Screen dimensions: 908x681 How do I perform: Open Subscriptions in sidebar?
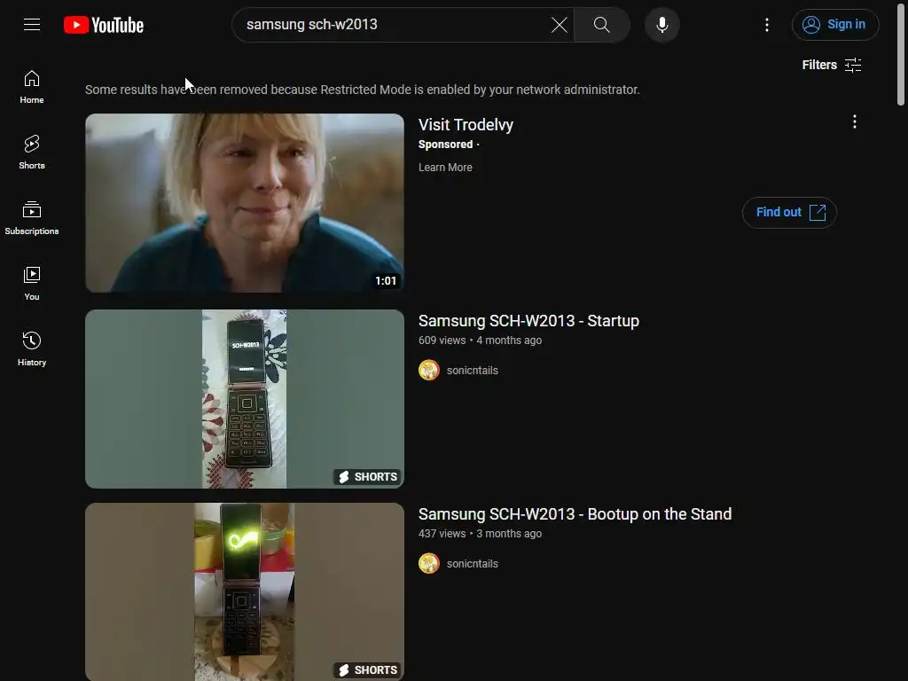[32, 218]
